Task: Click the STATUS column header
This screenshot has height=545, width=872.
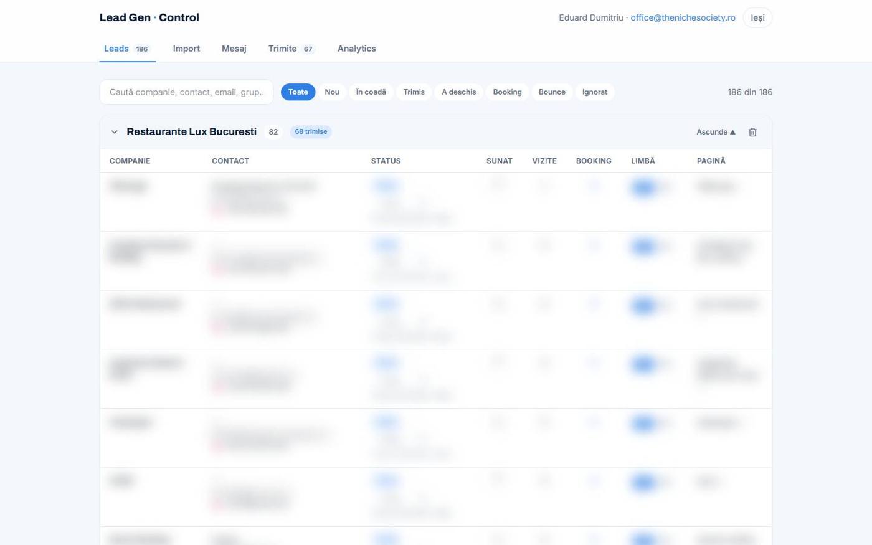Action: coord(386,161)
